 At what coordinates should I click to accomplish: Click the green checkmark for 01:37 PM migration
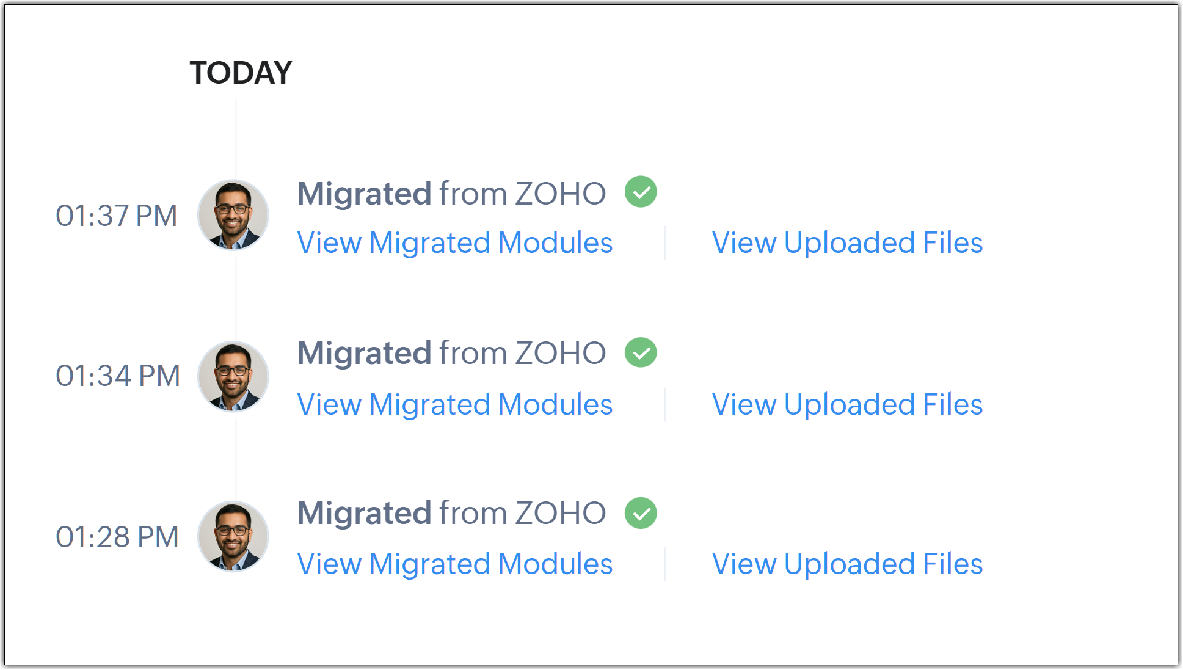coord(641,192)
